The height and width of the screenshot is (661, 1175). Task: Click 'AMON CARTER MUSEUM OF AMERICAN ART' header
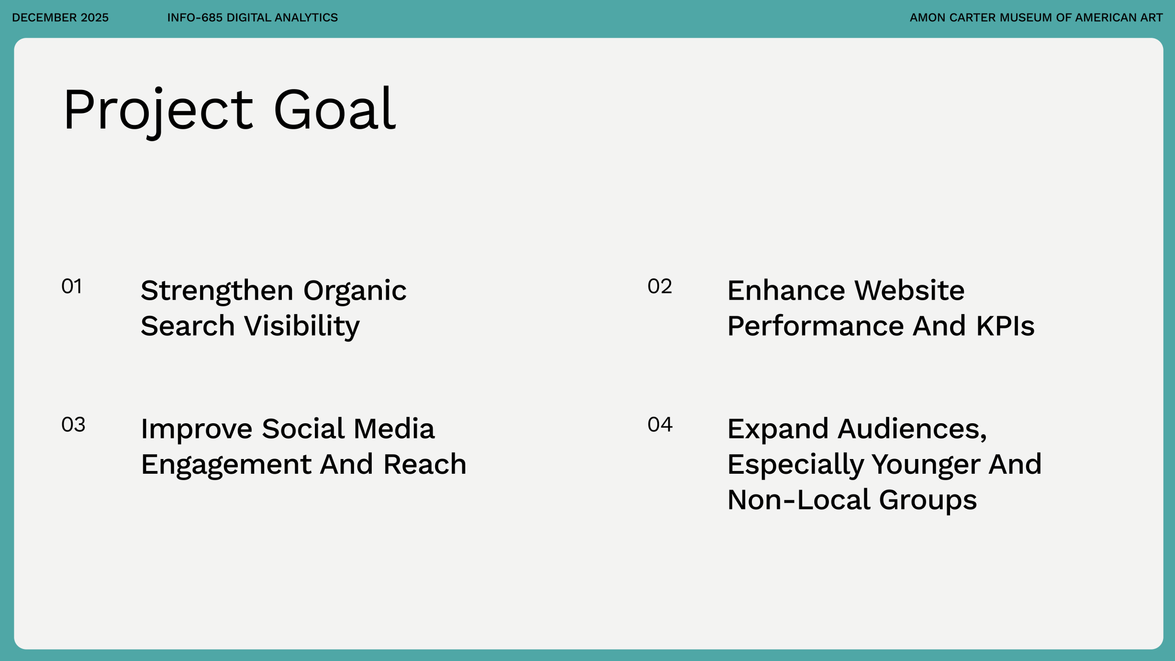[1036, 17]
